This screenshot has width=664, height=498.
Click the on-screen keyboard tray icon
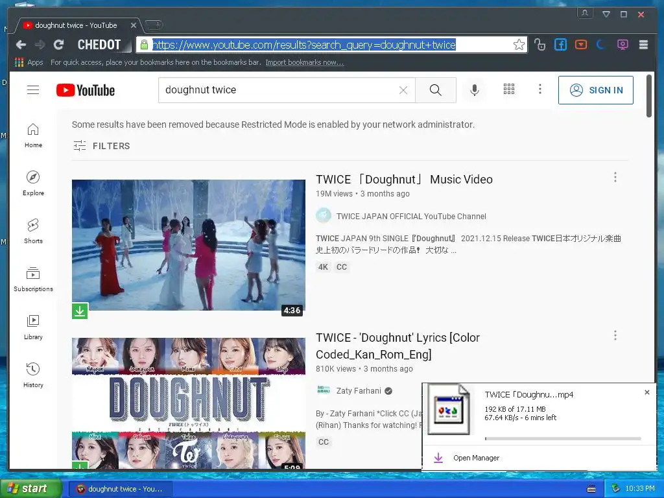click(x=591, y=489)
